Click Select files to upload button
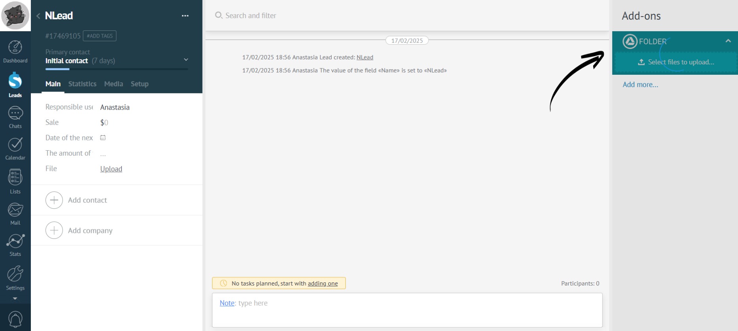The height and width of the screenshot is (331, 738). click(676, 62)
